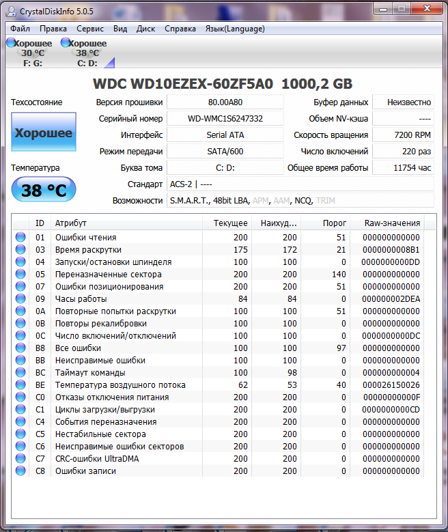Click status orb for Запуски/остановки шпинделя

[x=20, y=262]
